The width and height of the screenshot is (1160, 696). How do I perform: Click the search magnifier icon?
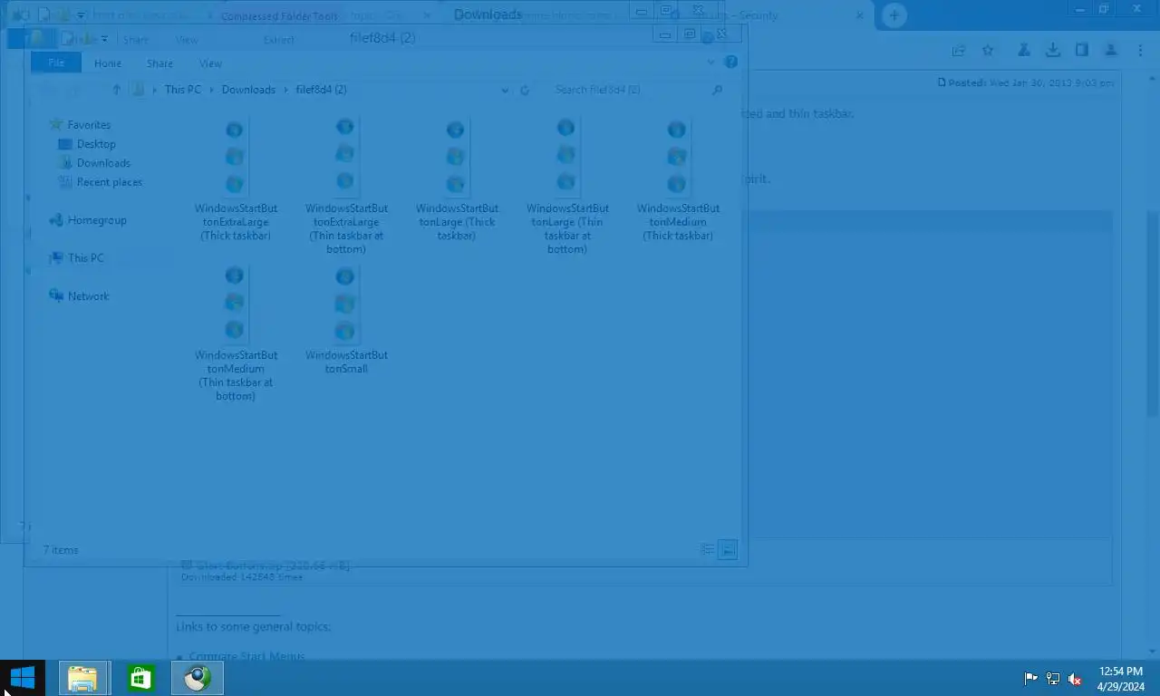point(717,90)
